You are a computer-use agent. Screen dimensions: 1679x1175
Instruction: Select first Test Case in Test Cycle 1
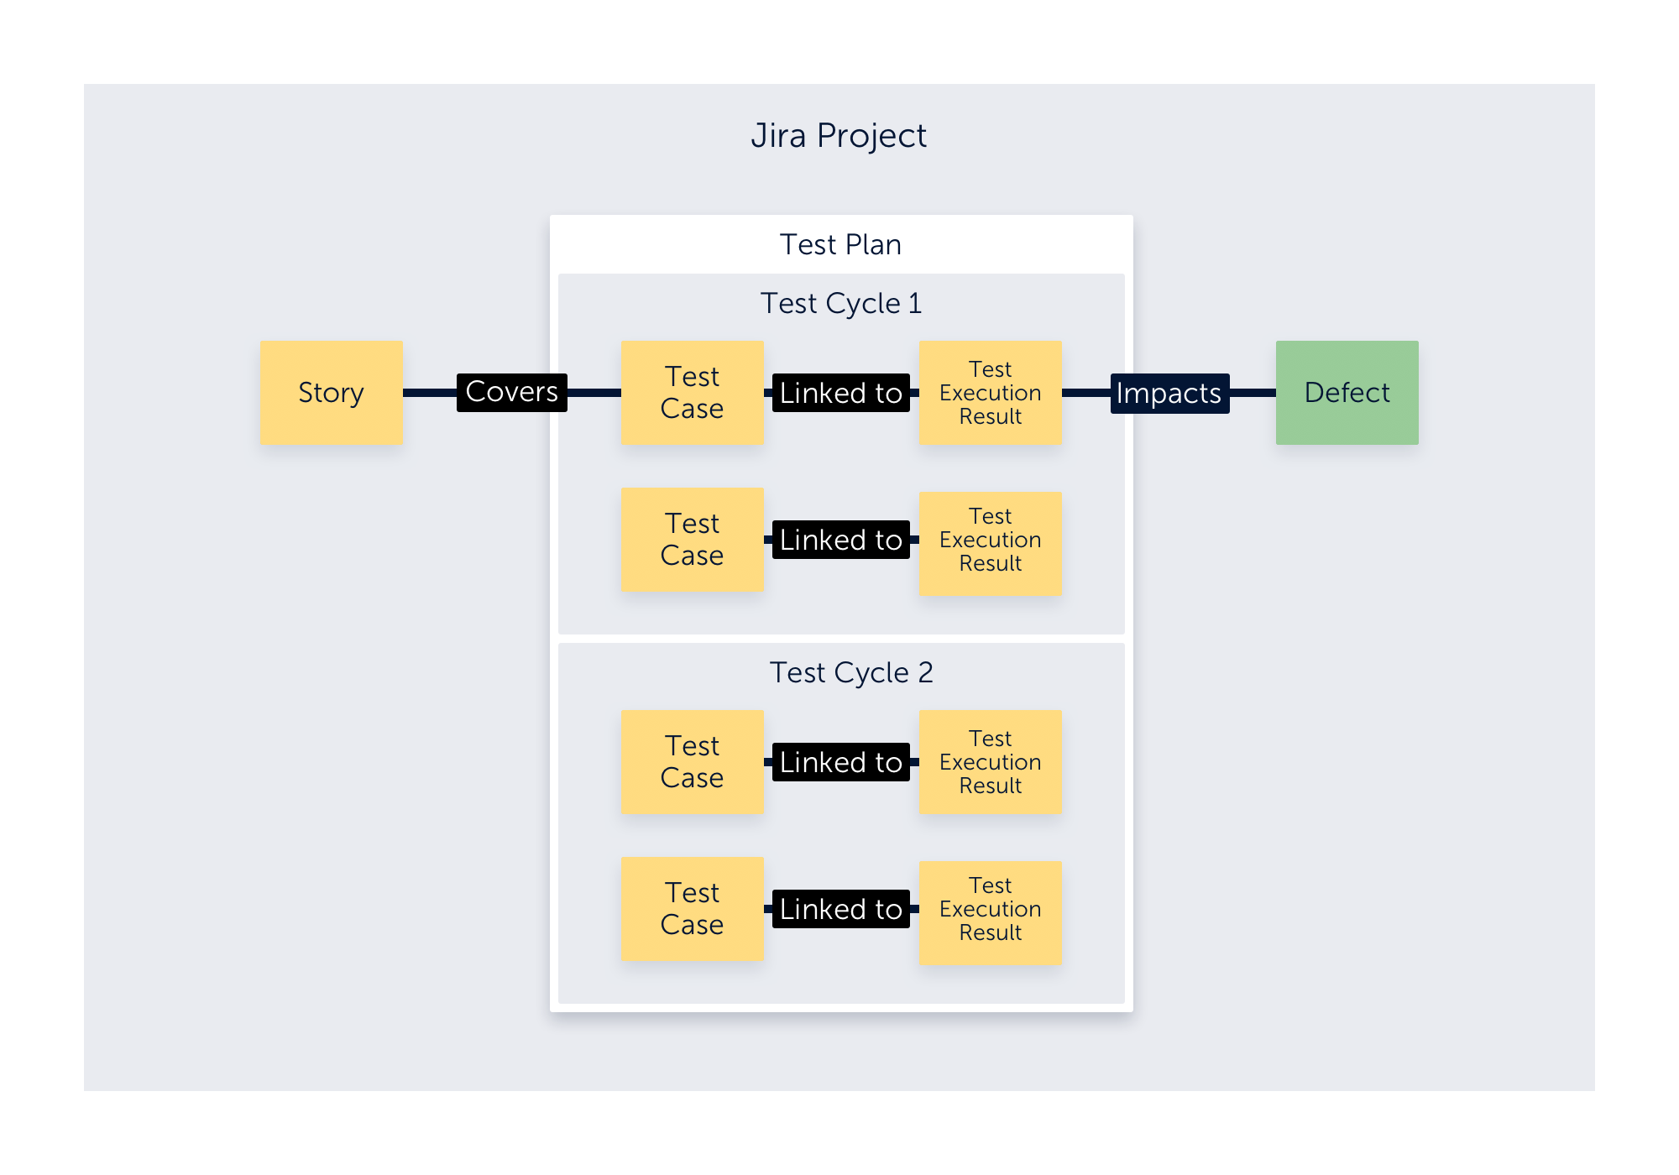click(x=692, y=393)
